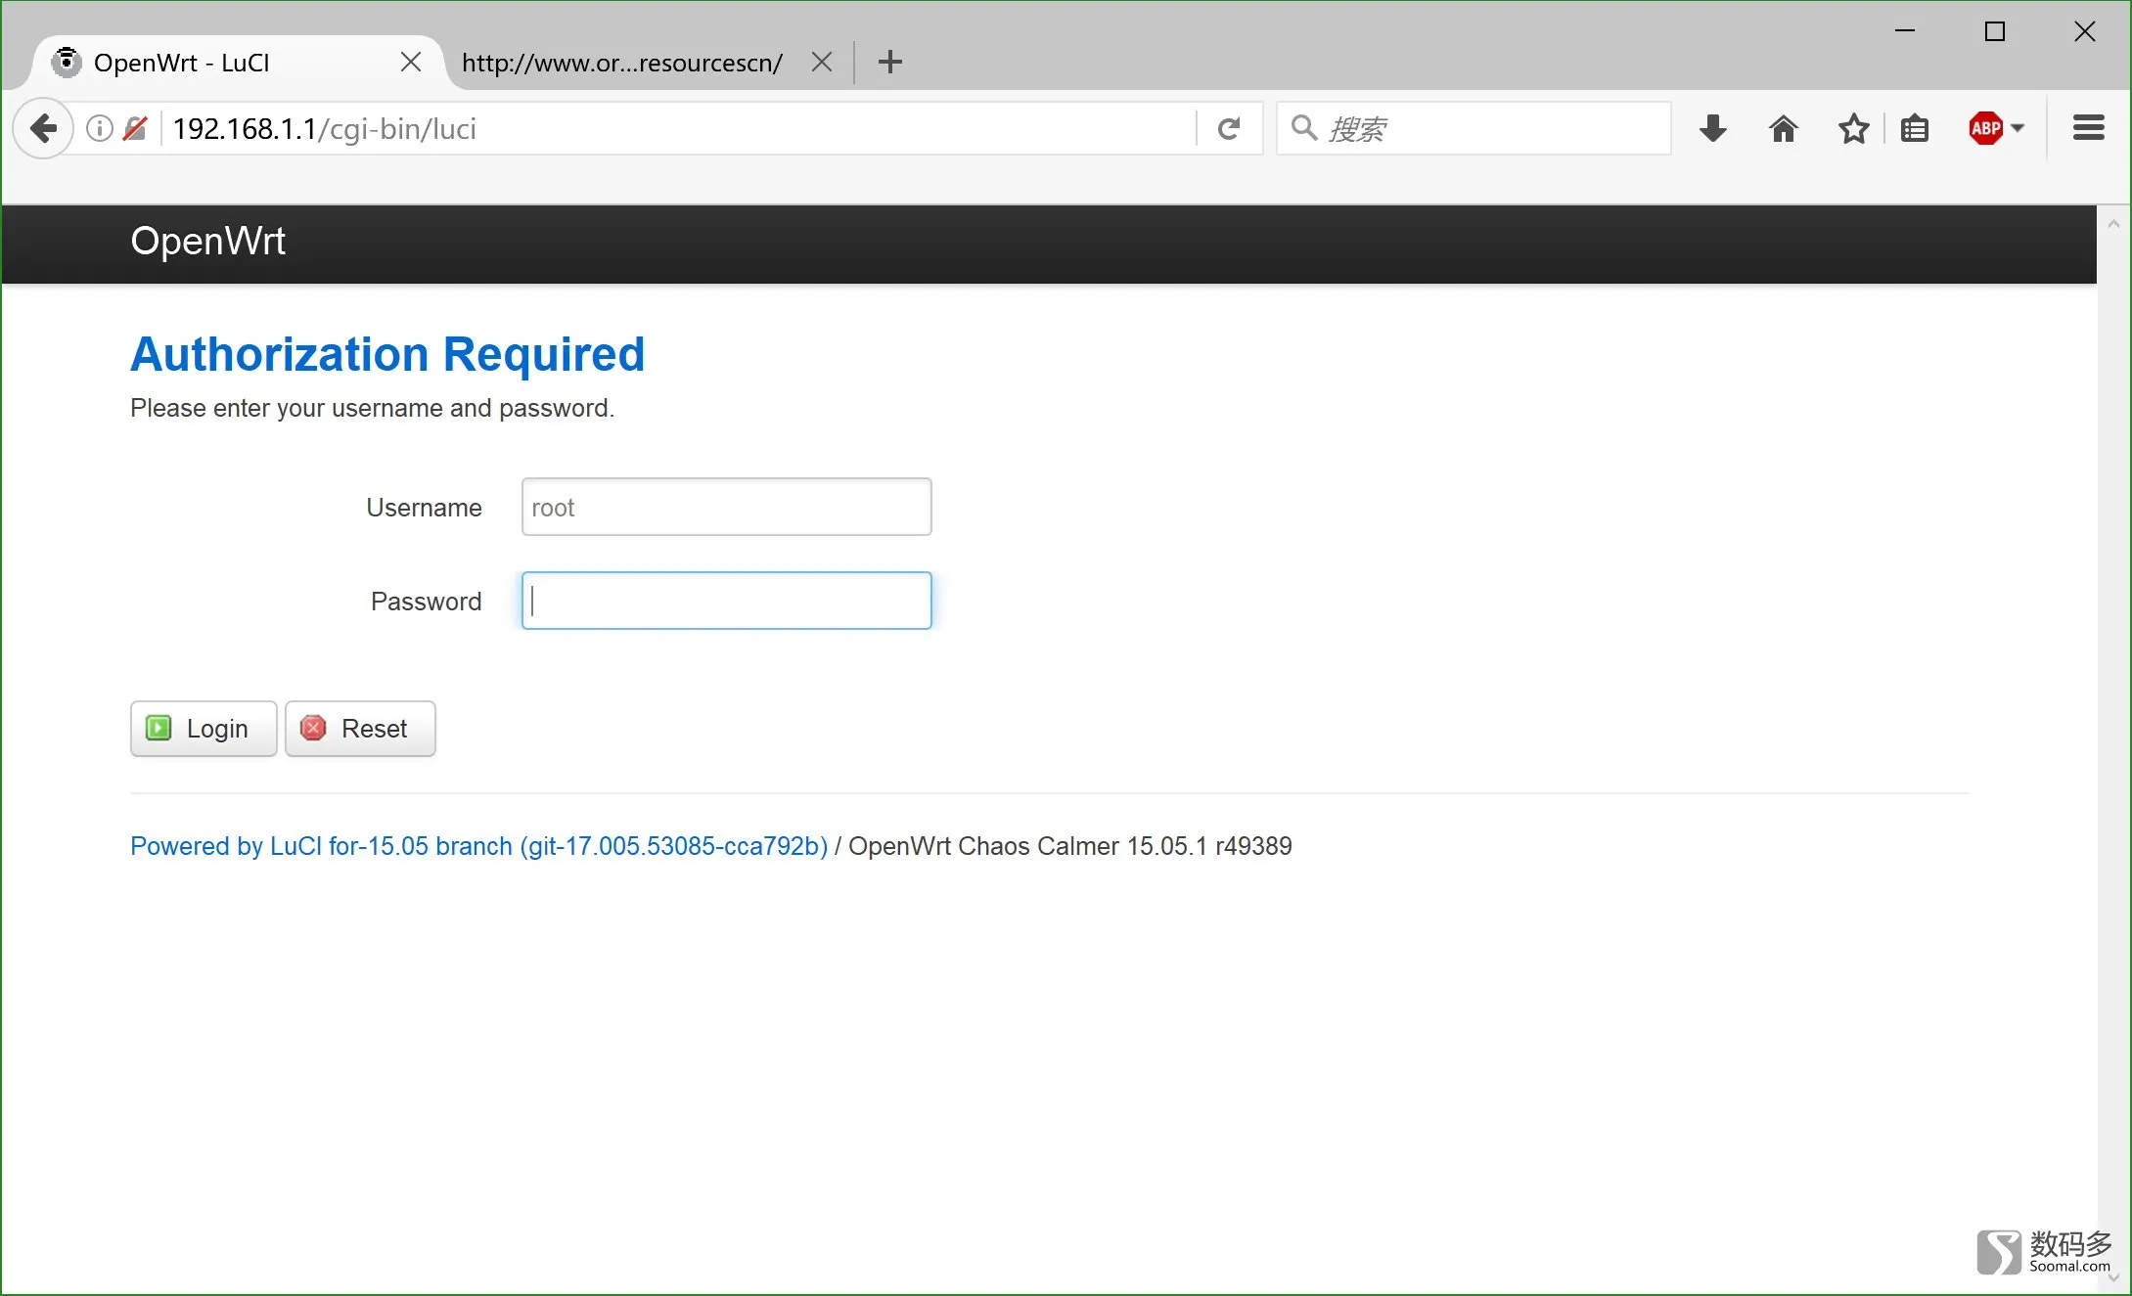Click the OpenWrt tab favicon
The height and width of the screenshot is (1296, 2132).
click(x=67, y=63)
